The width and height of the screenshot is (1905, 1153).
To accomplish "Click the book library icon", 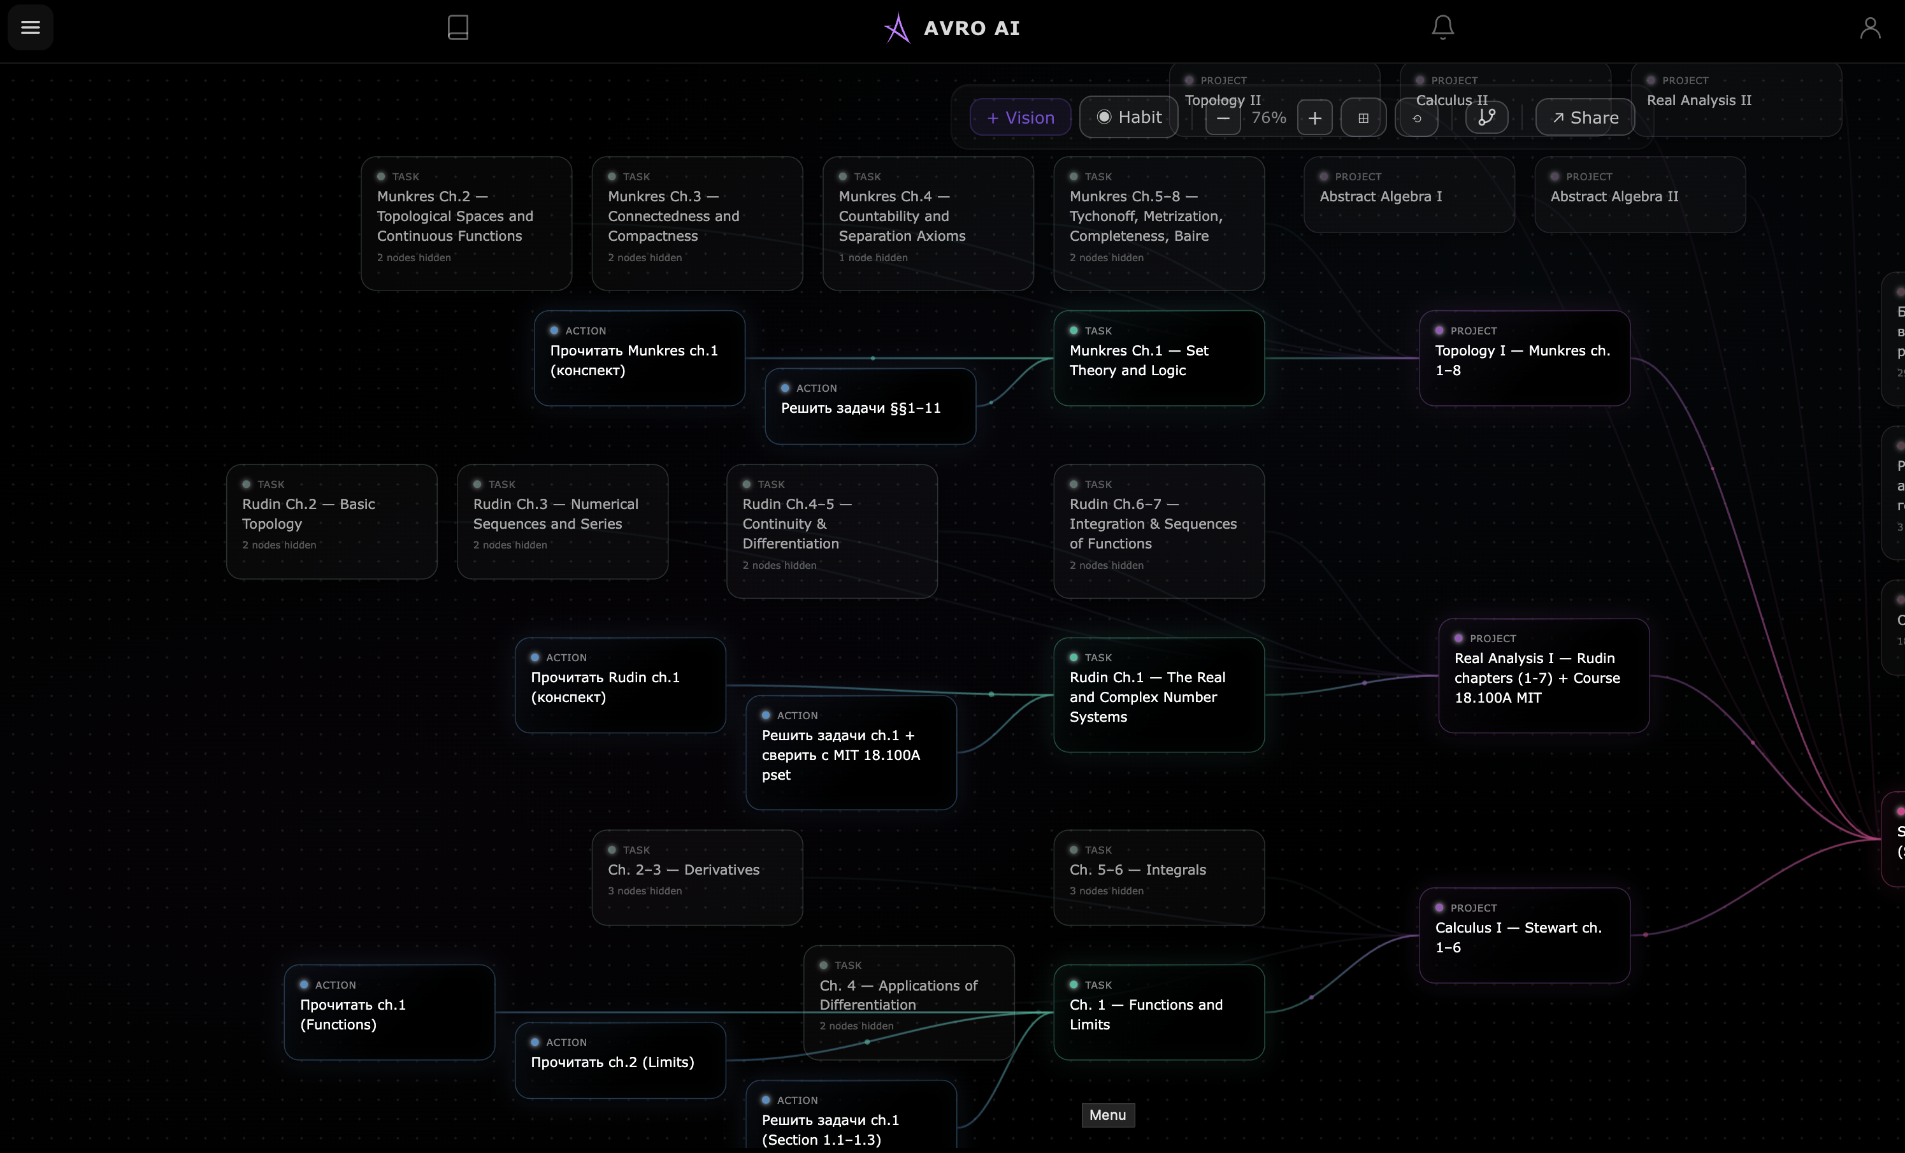I will [457, 28].
